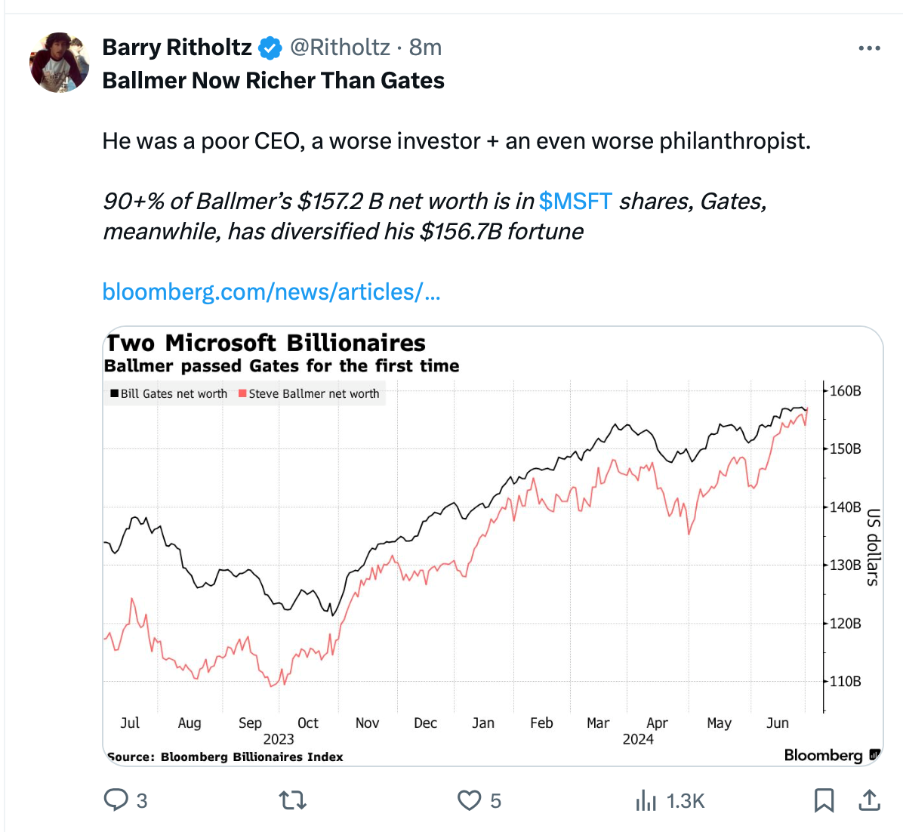Open the three-dot more options menu

869,48
